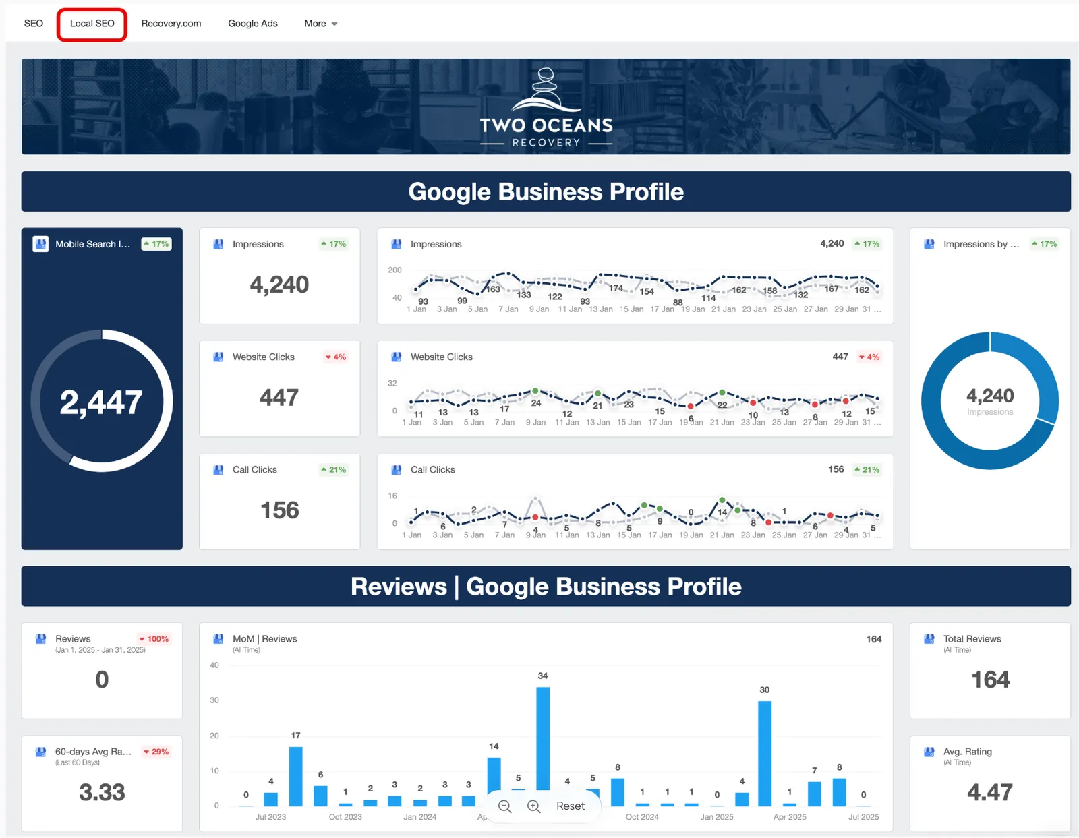Click the icon on the Avg. Rating card

coord(929,752)
